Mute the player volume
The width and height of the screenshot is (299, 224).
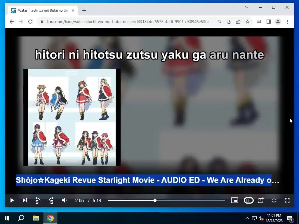[65, 200]
